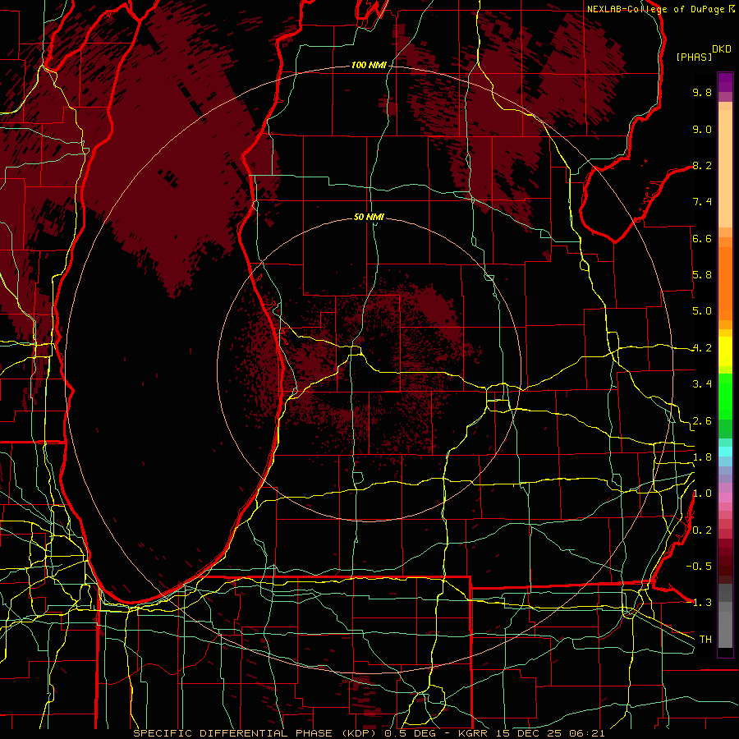
Task: Pick the purple band atop the color scale
Action: coord(725,82)
